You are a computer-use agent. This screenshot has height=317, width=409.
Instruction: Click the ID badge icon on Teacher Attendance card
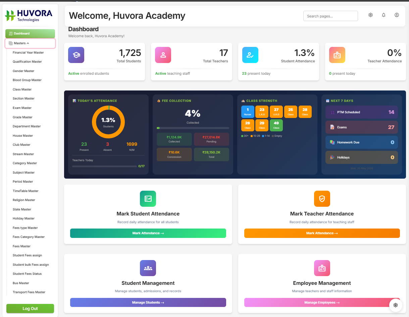(337, 55)
